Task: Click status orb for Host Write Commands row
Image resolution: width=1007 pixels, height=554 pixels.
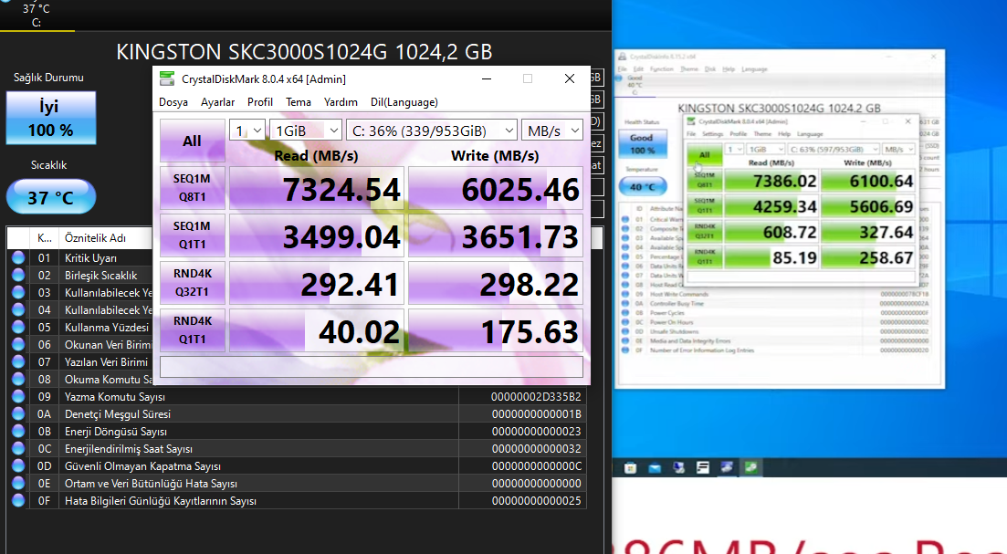Action: (x=624, y=294)
